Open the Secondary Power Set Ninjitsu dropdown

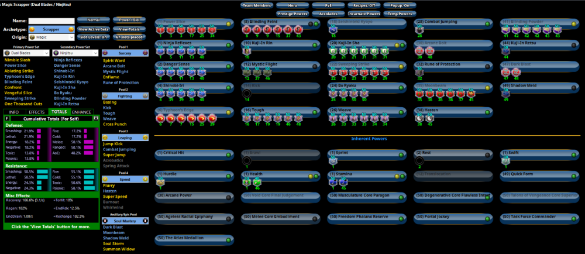76,53
